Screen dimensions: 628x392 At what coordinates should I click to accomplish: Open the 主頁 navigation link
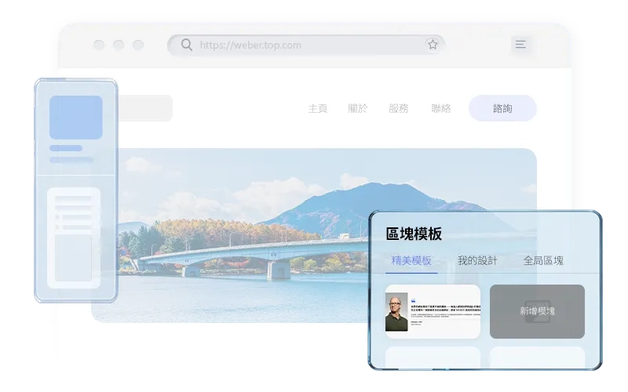point(318,108)
